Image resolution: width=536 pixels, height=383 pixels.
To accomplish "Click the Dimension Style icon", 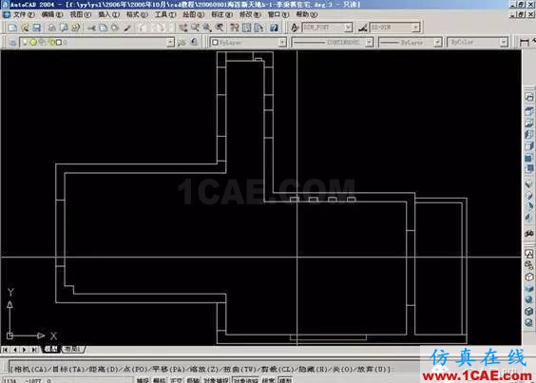I will click(362, 28).
